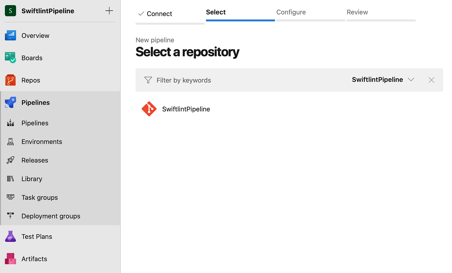Viewport: 452px width, 273px height.
Task: Click the Artifacts icon
Action: 10,259
